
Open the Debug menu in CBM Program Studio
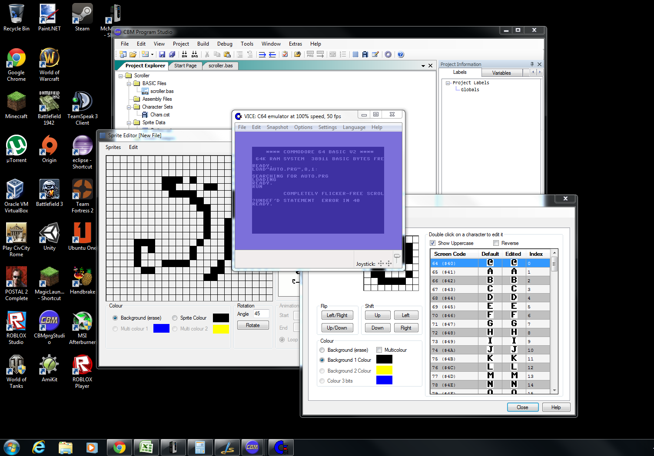[x=225, y=44]
